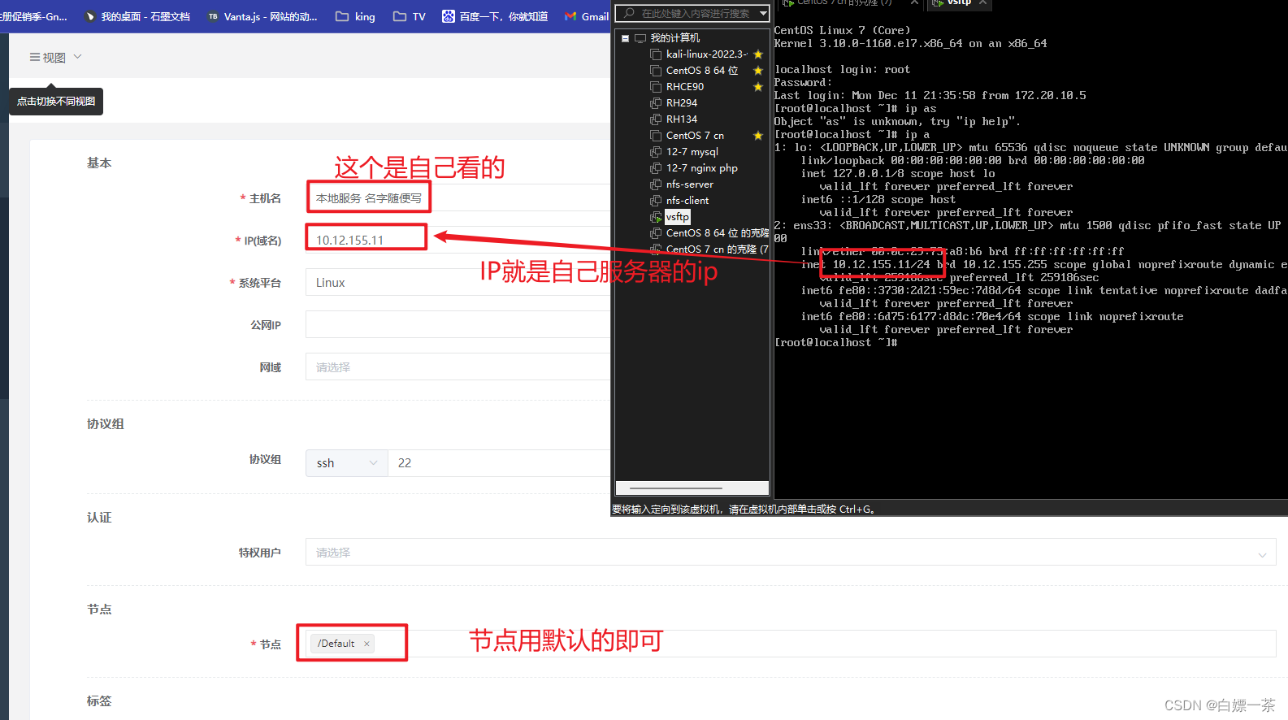Select the CentOS 7 cn 的克隆 virtual machine
Screen dimensions: 1288x720
click(x=717, y=249)
